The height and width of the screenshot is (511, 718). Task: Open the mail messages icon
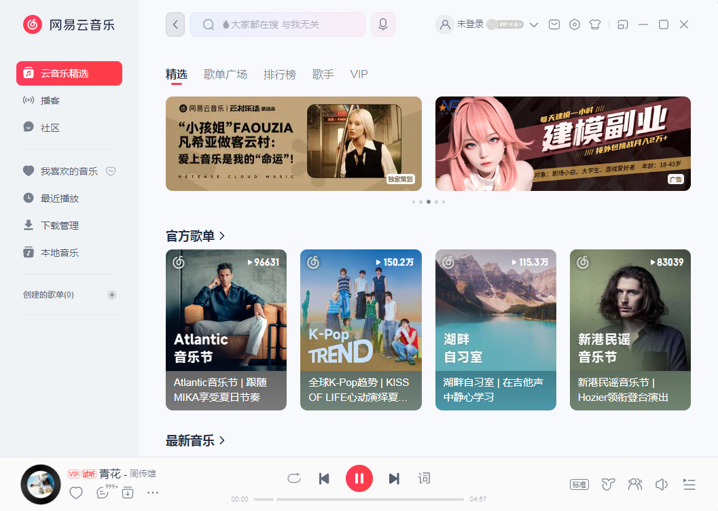coord(554,24)
